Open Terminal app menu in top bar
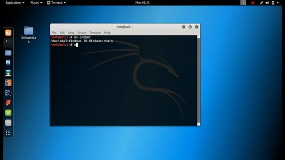 pyautogui.click(x=56, y=3)
